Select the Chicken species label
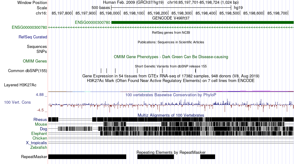The height and width of the screenshot is (164, 294). pyautogui.click(x=40, y=138)
